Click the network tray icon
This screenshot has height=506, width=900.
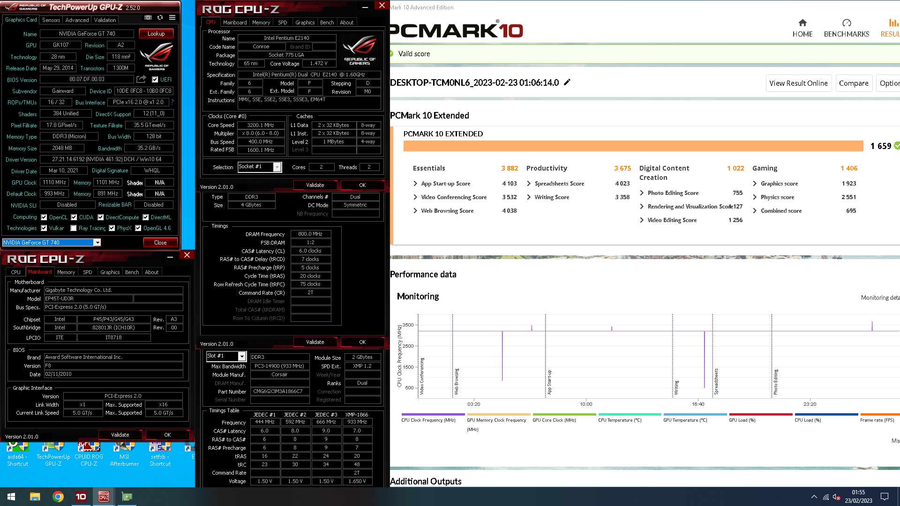[x=826, y=497]
